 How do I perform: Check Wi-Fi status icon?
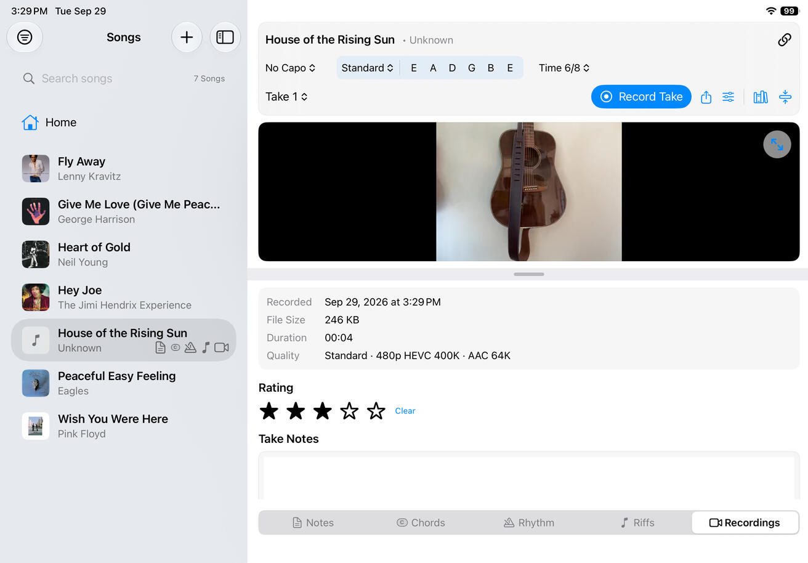tap(771, 11)
